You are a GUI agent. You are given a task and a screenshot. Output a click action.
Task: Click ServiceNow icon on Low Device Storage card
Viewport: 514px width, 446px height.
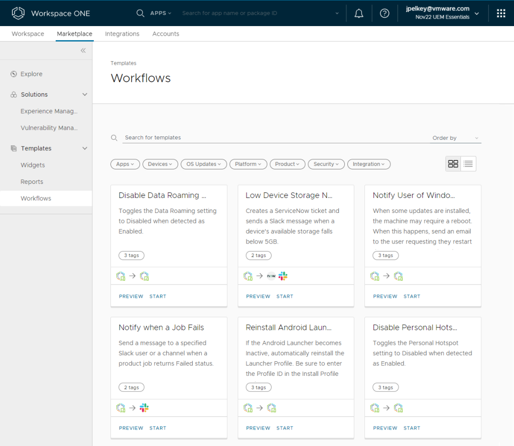[x=271, y=276]
